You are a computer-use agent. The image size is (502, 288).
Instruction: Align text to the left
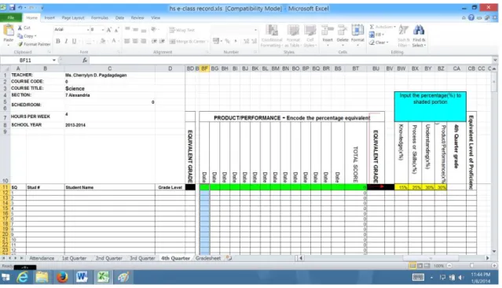pos(127,41)
